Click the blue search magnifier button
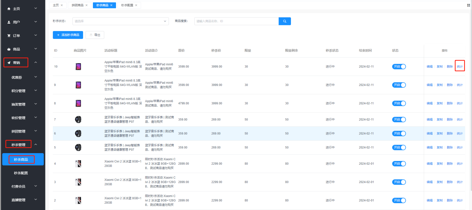 [x=285, y=21]
